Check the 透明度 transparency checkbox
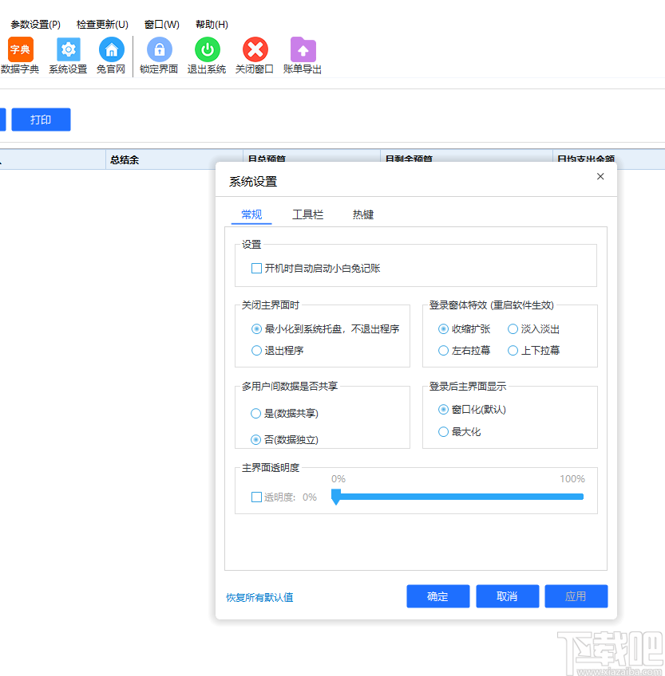 pos(256,497)
